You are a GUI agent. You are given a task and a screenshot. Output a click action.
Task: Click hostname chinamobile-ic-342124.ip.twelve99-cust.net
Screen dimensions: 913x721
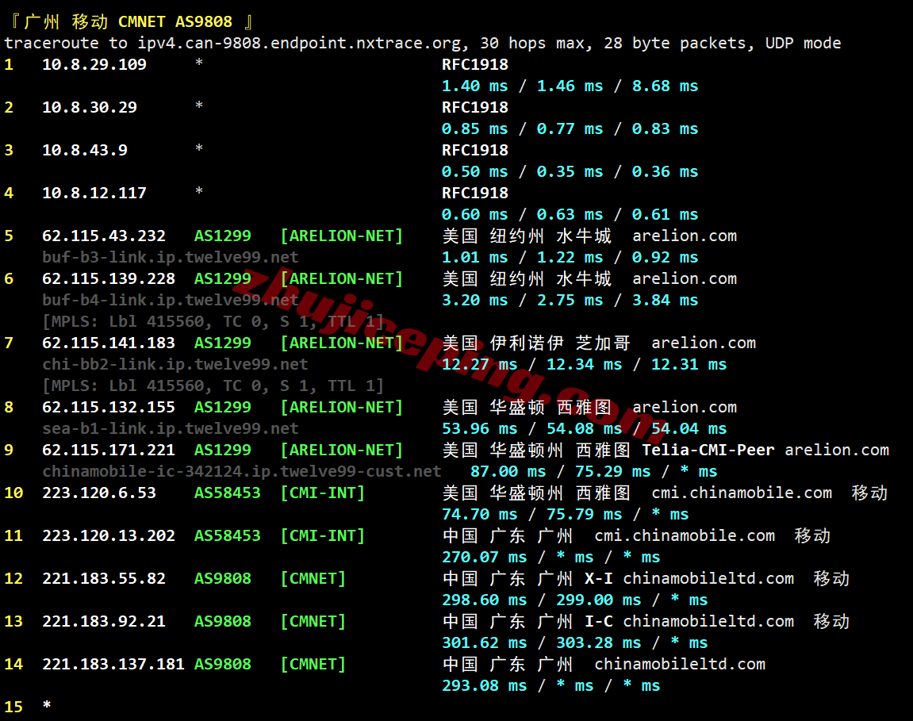(x=242, y=472)
